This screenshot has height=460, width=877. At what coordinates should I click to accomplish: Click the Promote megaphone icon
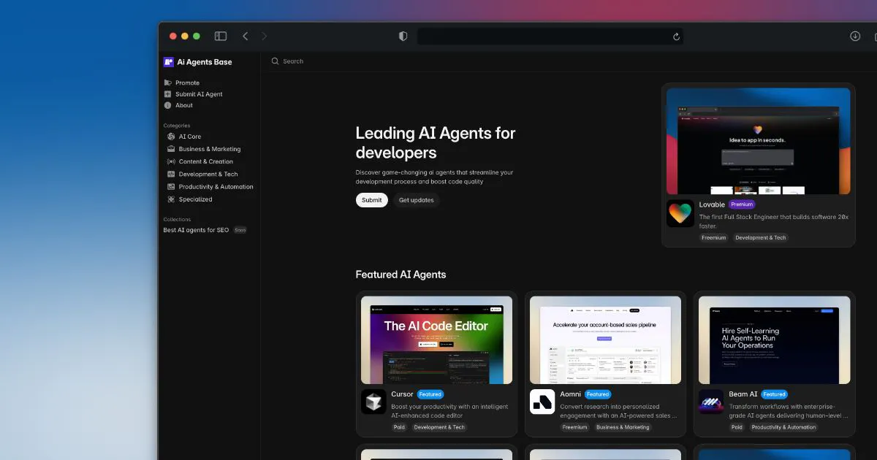tap(168, 83)
